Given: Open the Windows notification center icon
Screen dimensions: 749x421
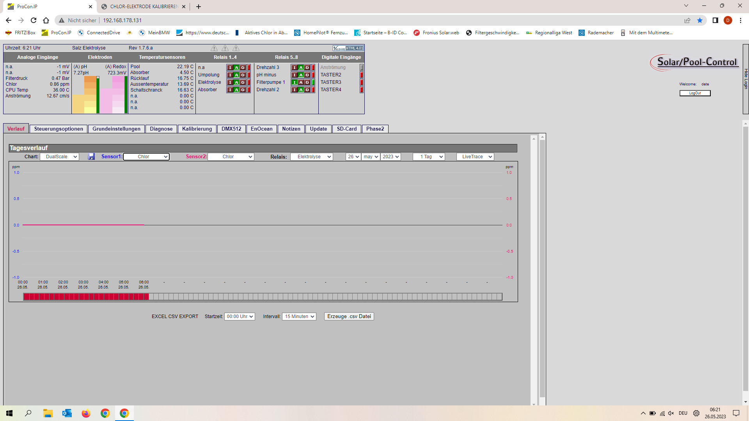Looking at the screenshot, I should [x=736, y=413].
